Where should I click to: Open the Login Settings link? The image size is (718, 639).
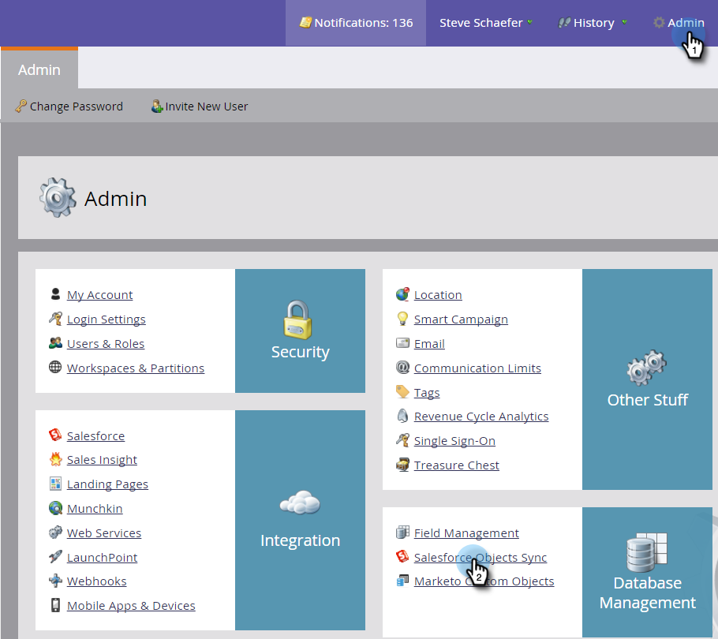107,319
